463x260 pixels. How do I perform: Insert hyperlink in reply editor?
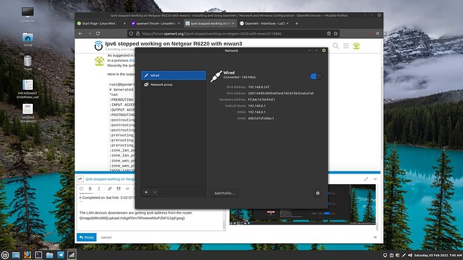coord(109,189)
